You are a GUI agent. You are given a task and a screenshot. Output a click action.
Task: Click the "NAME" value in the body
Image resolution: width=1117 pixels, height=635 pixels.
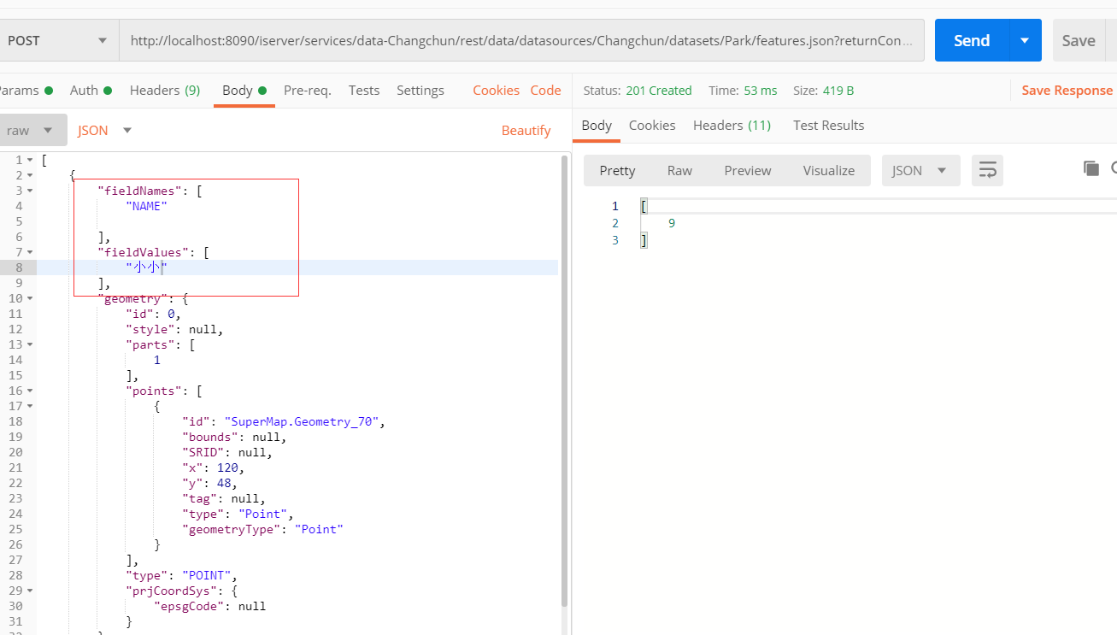(147, 206)
